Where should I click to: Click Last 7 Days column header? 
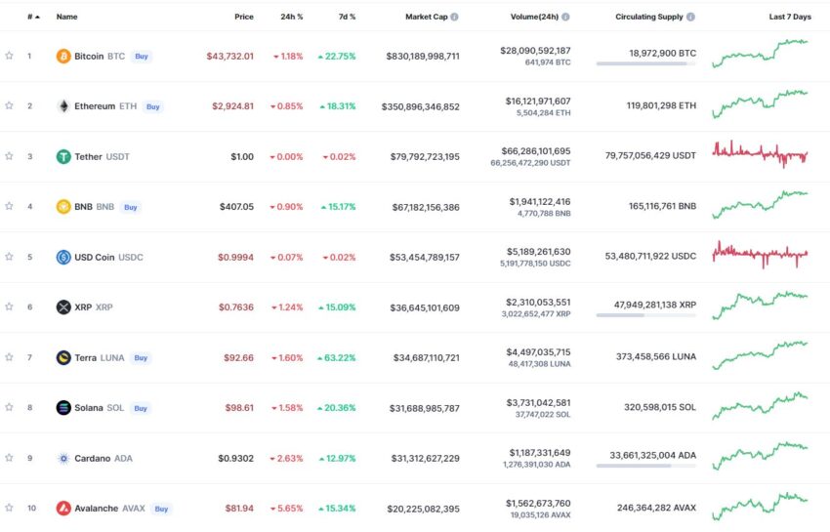click(x=790, y=17)
